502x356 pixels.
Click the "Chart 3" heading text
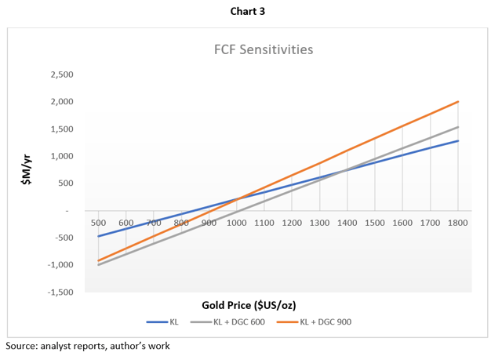[x=250, y=11]
